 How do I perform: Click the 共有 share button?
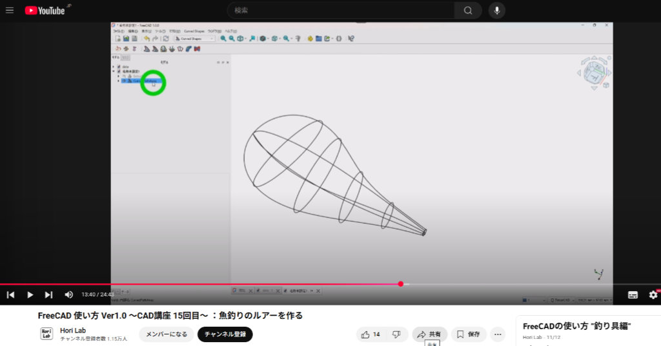[x=429, y=334]
